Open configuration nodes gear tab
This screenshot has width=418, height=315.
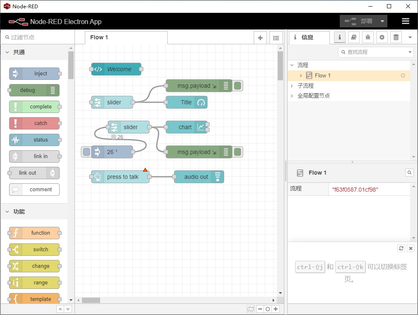tap(382, 37)
